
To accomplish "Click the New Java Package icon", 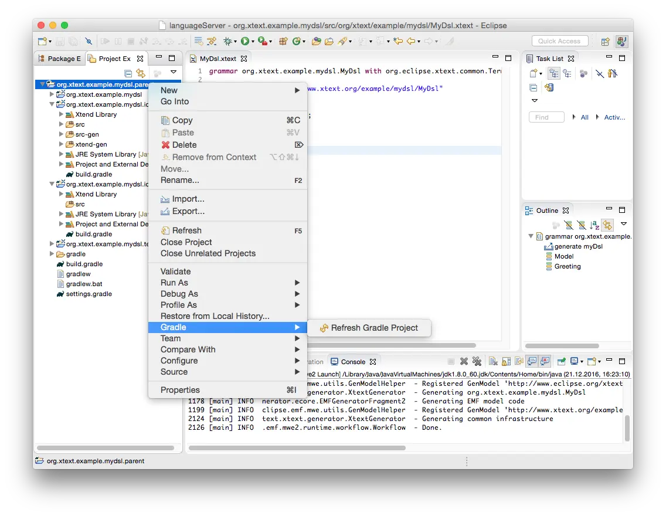I will coord(283,41).
